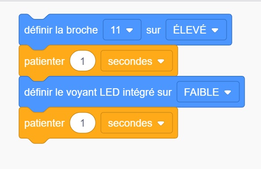Open the pin number 11 dropdown

(122, 30)
